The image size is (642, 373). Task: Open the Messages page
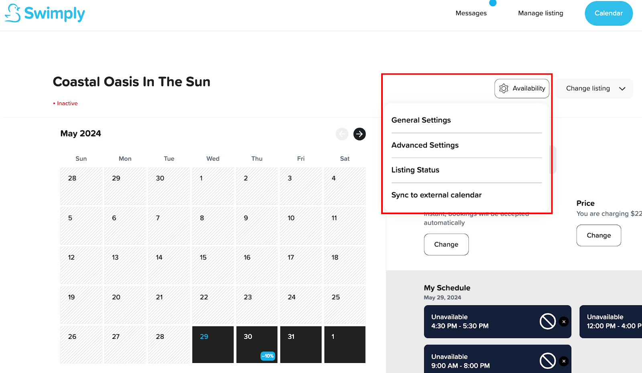tap(471, 13)
